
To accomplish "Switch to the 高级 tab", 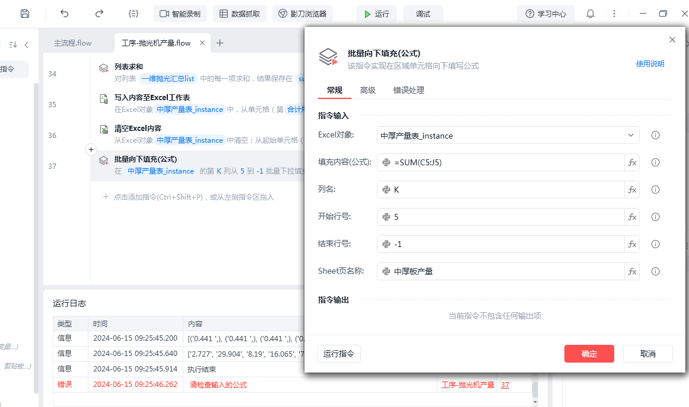I will [x=368, y=90].
